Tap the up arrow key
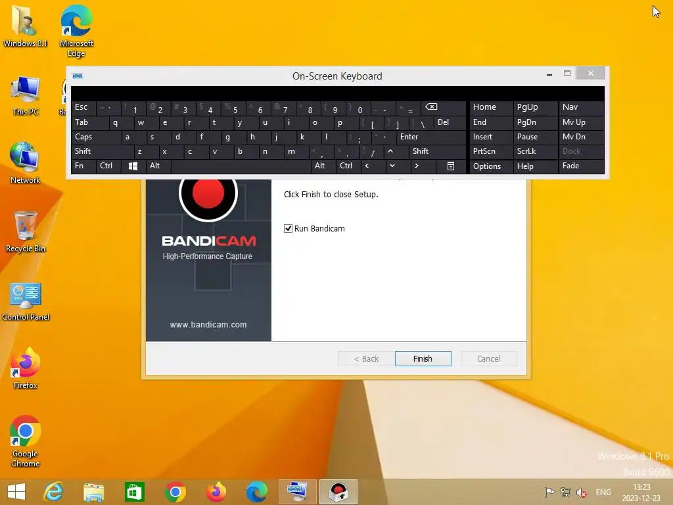The width and height of the screenshot is (673, 505). click(x=390, y=151)
